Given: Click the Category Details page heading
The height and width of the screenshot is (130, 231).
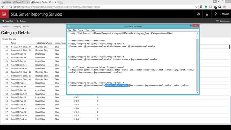Looking at the screenshot, I should coord(16,33).
